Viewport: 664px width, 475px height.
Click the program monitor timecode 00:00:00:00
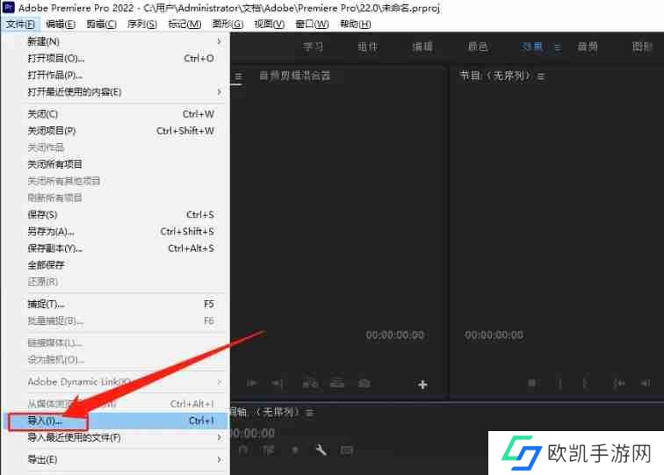click(494, 335)
